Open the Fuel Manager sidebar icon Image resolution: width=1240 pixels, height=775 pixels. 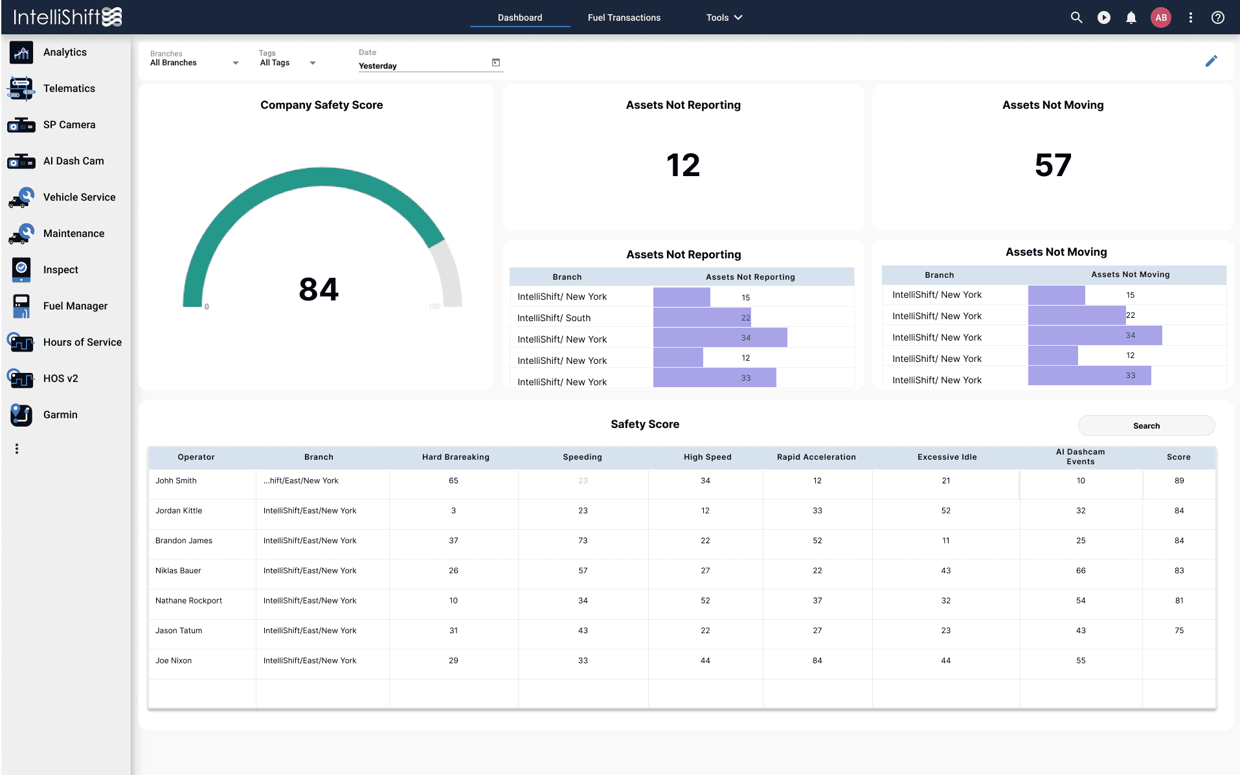click(21, 306)
